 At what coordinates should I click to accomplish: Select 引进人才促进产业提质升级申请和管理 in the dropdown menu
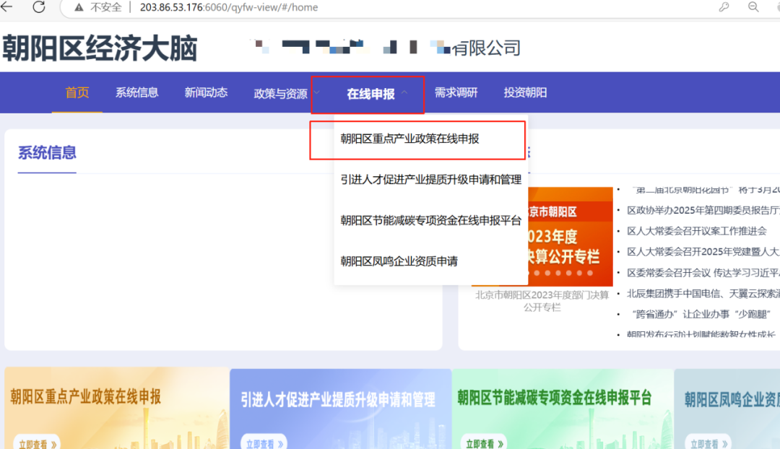pyautogui.click(x=430, y=180)
